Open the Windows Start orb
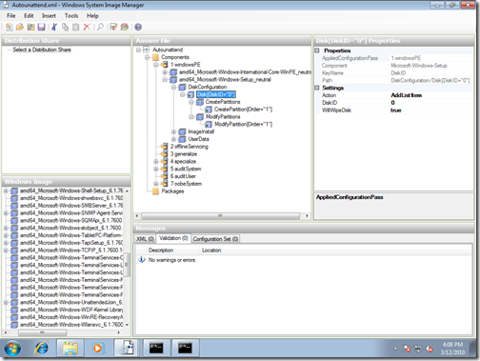 (x=12, y=349)
